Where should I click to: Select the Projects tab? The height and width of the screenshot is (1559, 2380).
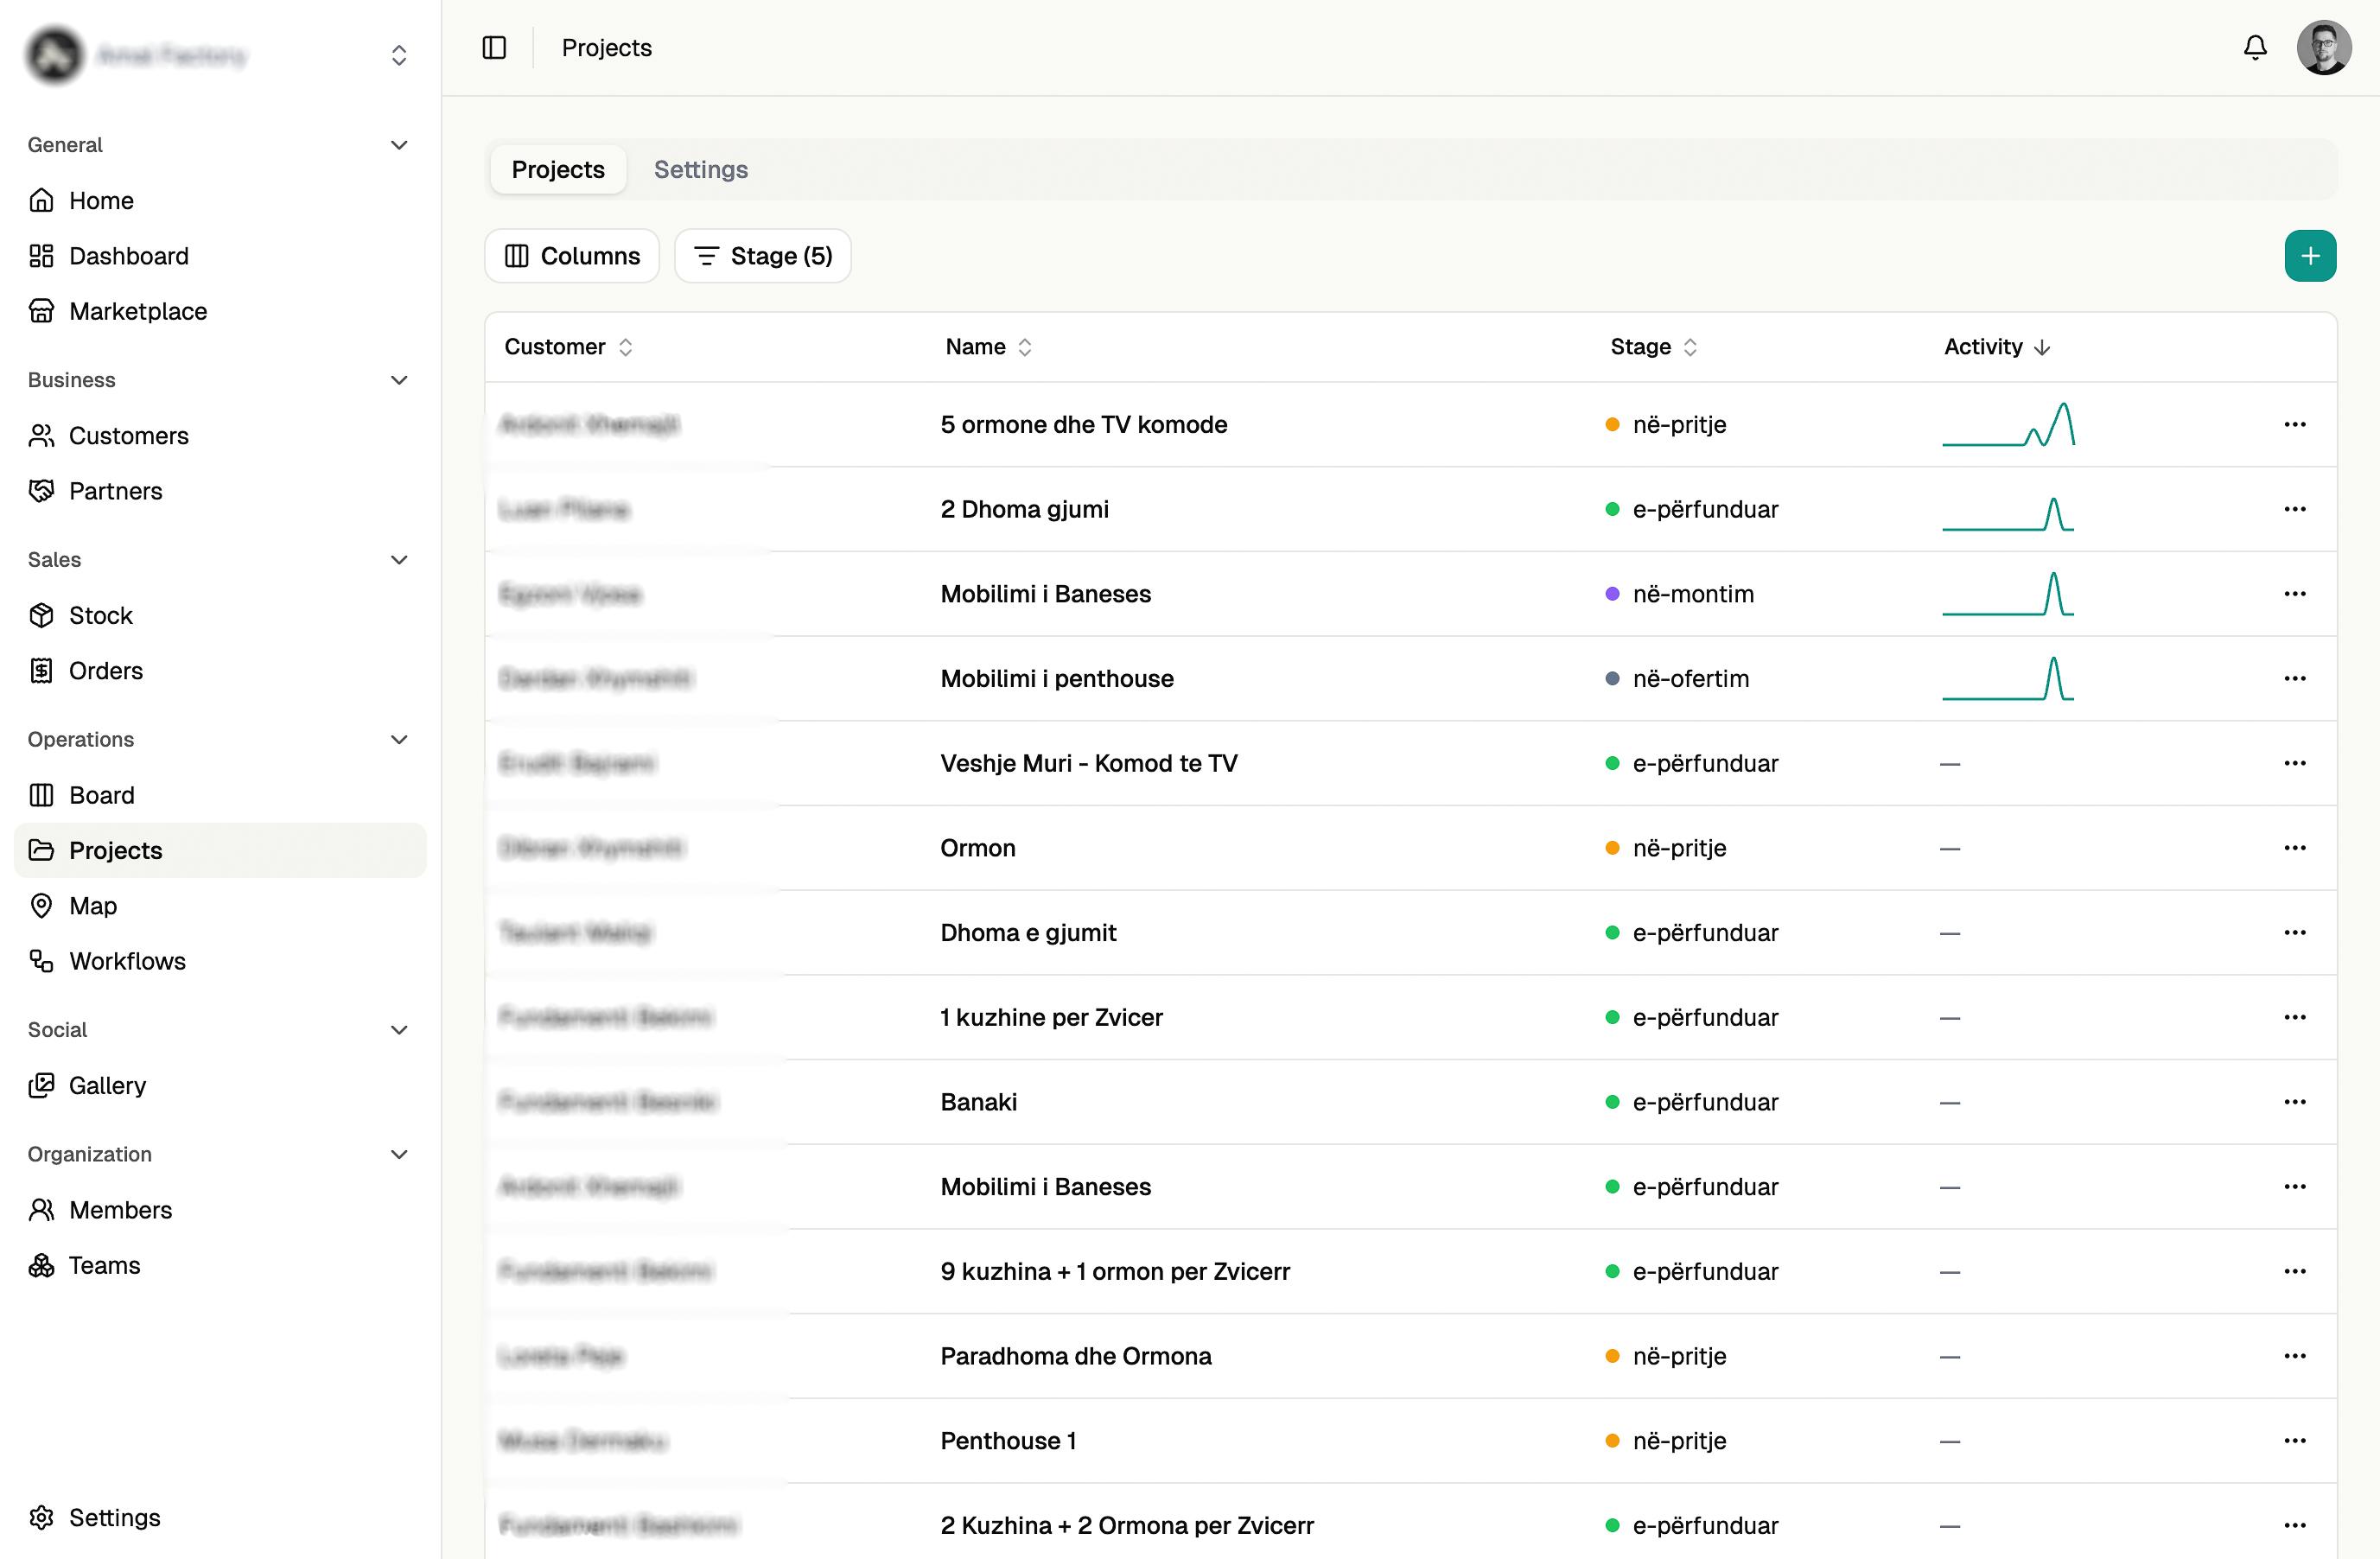[x=558, y=170]
